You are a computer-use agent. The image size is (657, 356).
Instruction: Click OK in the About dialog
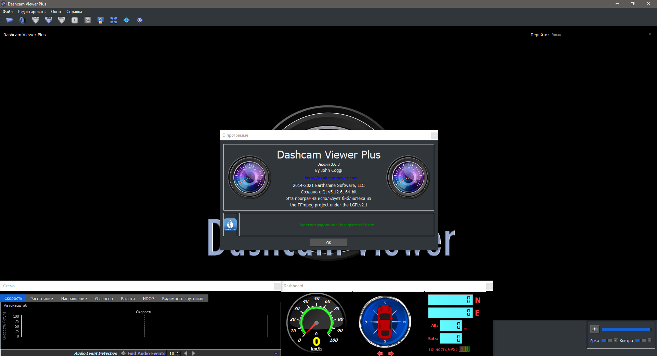[328, 243]
